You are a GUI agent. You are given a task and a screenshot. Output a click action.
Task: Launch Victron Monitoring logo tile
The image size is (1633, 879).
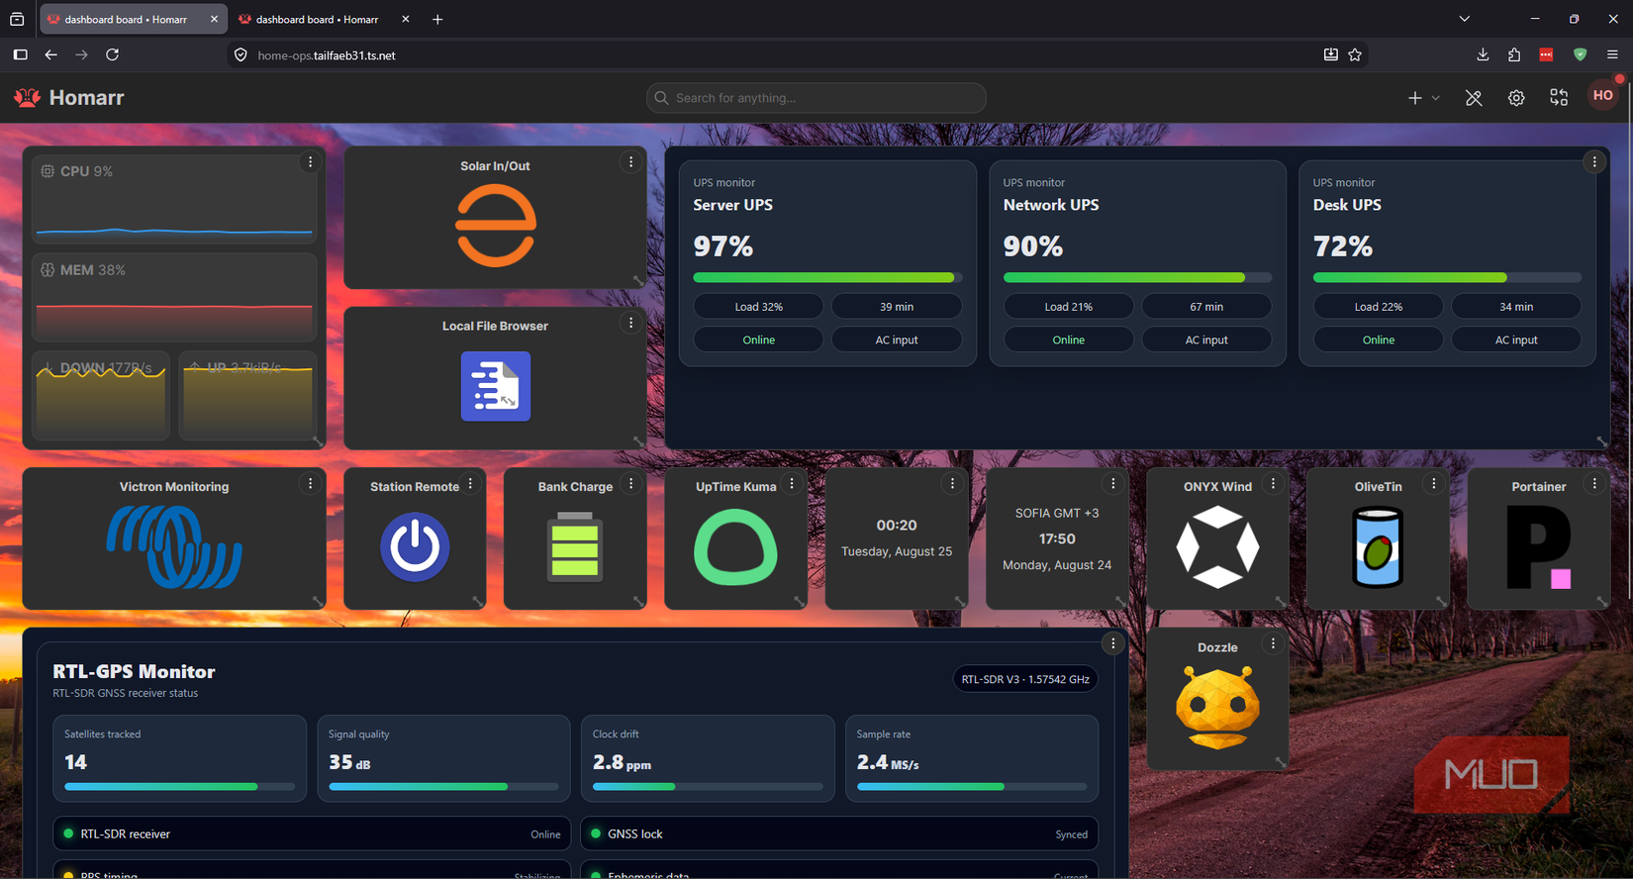[174, 546]
